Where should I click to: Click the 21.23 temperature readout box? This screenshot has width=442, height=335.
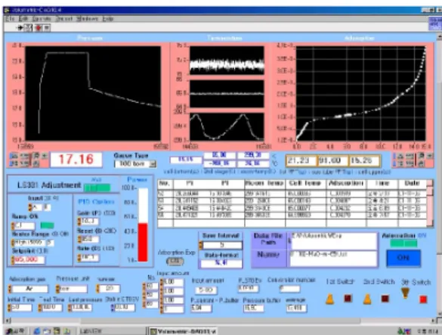(301, 160)
